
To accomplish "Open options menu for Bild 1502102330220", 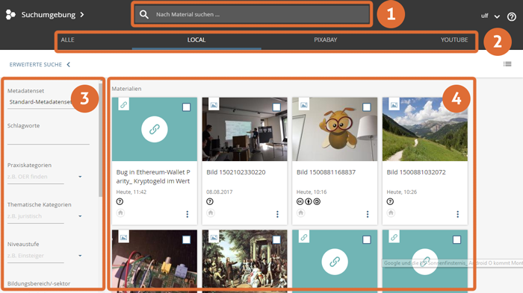I will tap(277, 214).
